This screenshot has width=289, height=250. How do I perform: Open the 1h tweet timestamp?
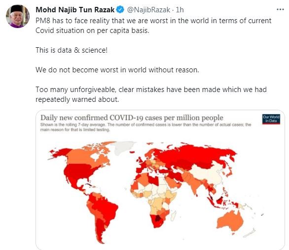coord(180,10)
